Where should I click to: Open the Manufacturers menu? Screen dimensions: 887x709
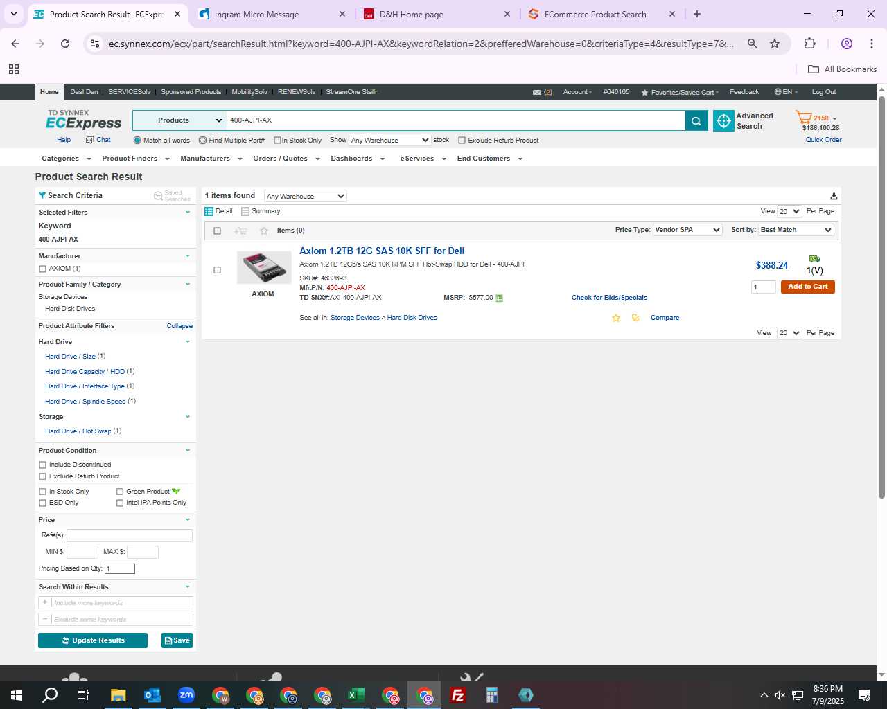(211, 159)
